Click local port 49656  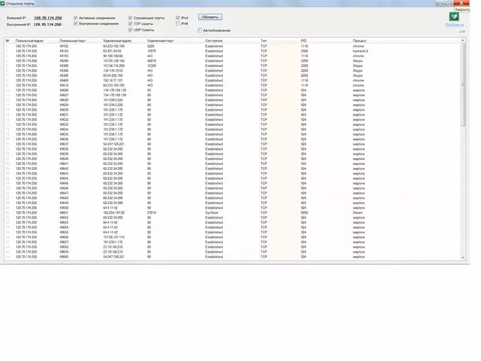(x=64, y=237)
